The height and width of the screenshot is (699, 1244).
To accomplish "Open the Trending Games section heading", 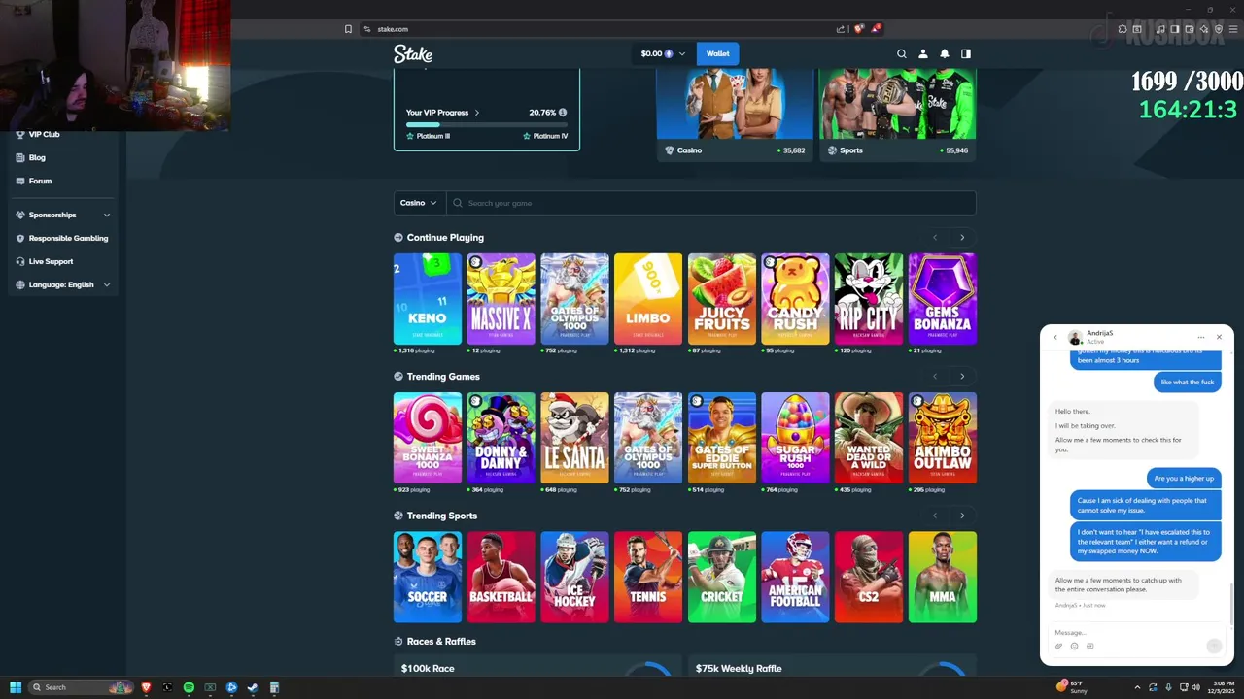I will pyautogui.click(x=443, y=377).
